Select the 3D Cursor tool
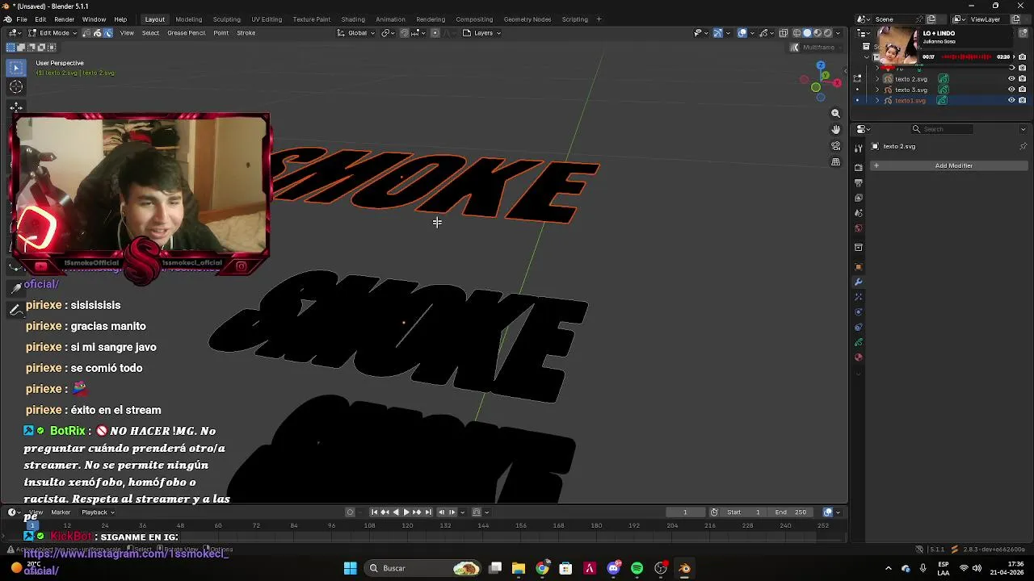The width and height of the screenshot is (1034, 581). [x=16, y=87]
